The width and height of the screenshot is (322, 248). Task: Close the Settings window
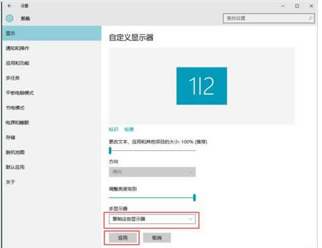click(311, 6)
